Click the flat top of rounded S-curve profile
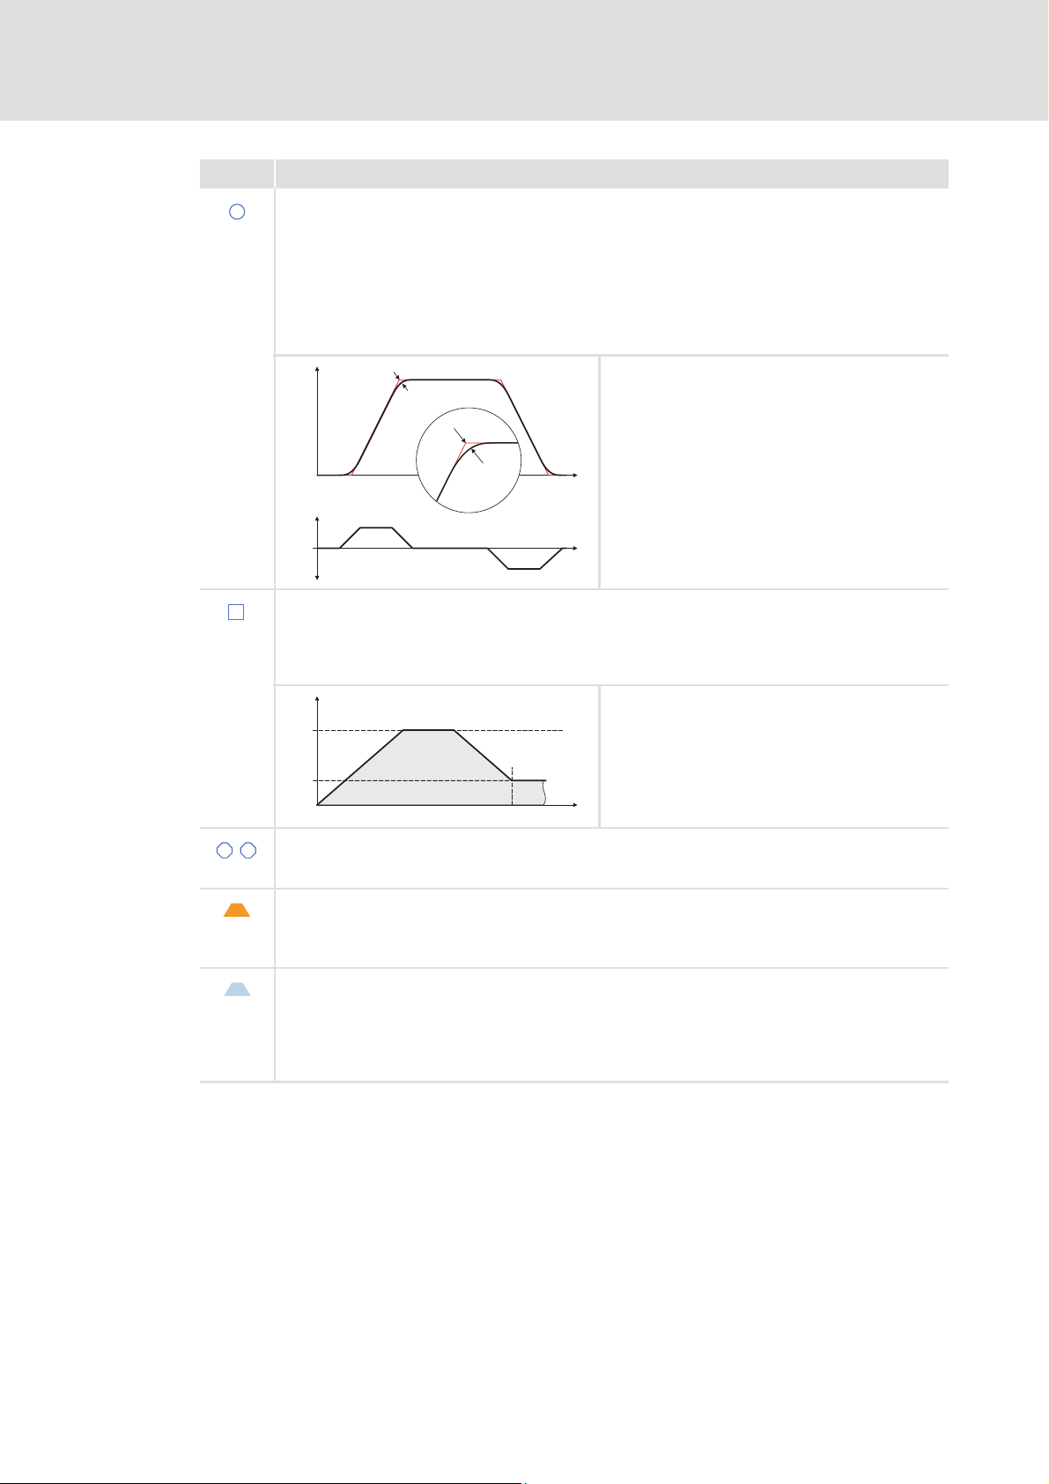 pyautogui.click(x=449, y=380)
